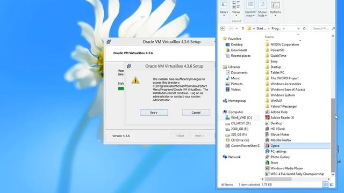344x193 pixels.
Task: Switch to large icons view in the status bar
Action: (332, 184)
